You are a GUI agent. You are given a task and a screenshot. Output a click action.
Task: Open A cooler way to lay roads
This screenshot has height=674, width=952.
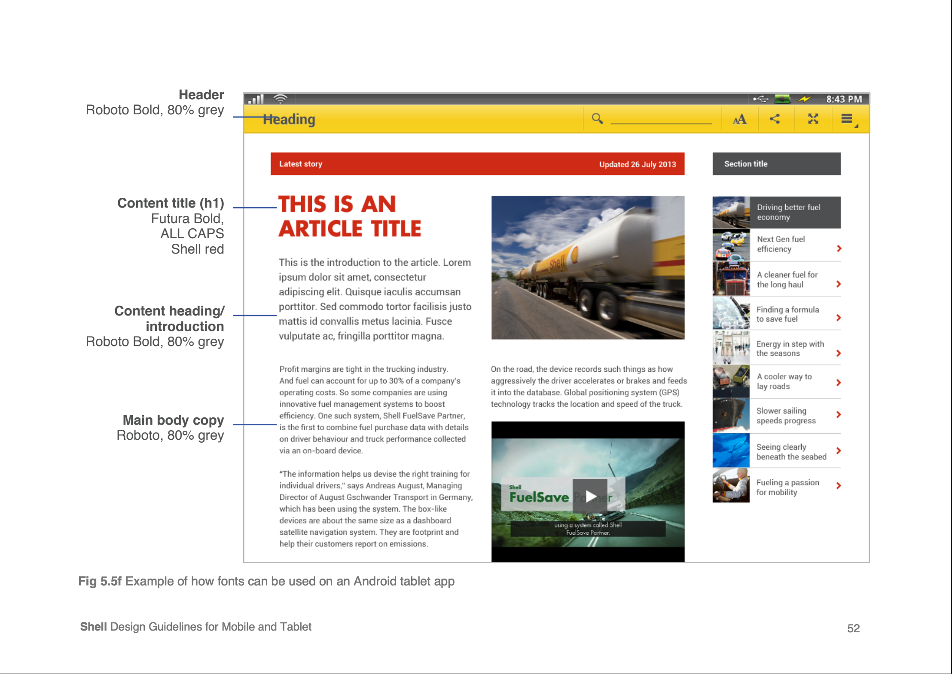[x=776, y=382]
